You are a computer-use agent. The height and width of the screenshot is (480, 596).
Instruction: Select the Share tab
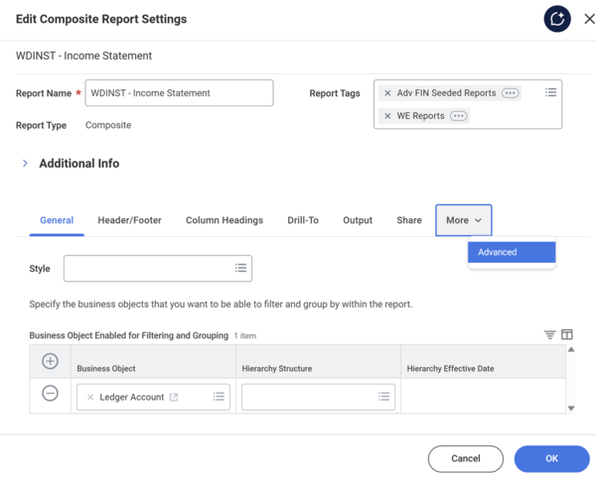pos(409,220)
